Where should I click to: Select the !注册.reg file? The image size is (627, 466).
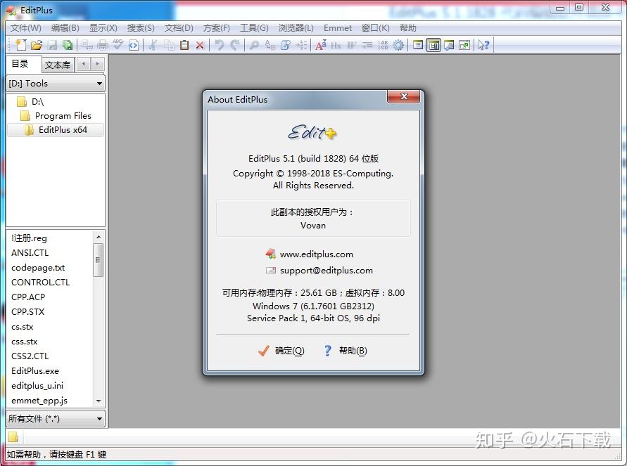[29, 238]
